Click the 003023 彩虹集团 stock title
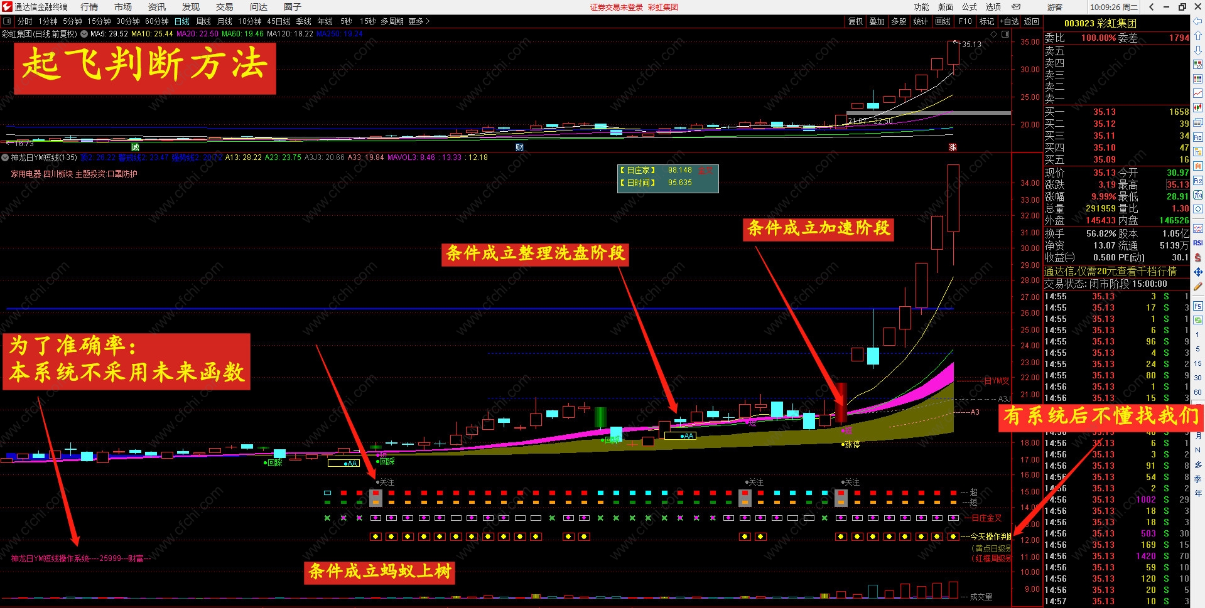Image resolution: width=1205 pixels, height=608 pixels. 1100,23
